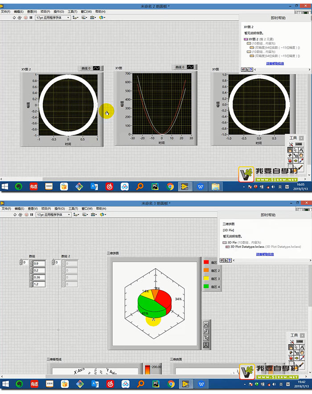Open 未命名 3 font dropdown 17pt 应用程序字体
Screen dimensions: 312x394
point(53,214)
